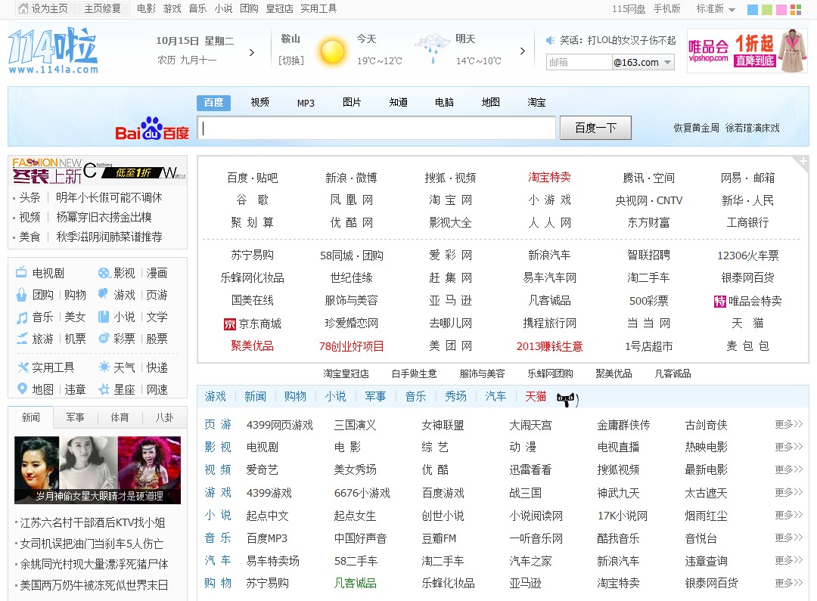Click the music note icon beside 音乐
The image size is (817, 601).
coord(21,318)
